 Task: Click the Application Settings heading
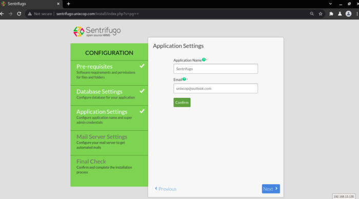pyautogui.click(x=178, y=46)
